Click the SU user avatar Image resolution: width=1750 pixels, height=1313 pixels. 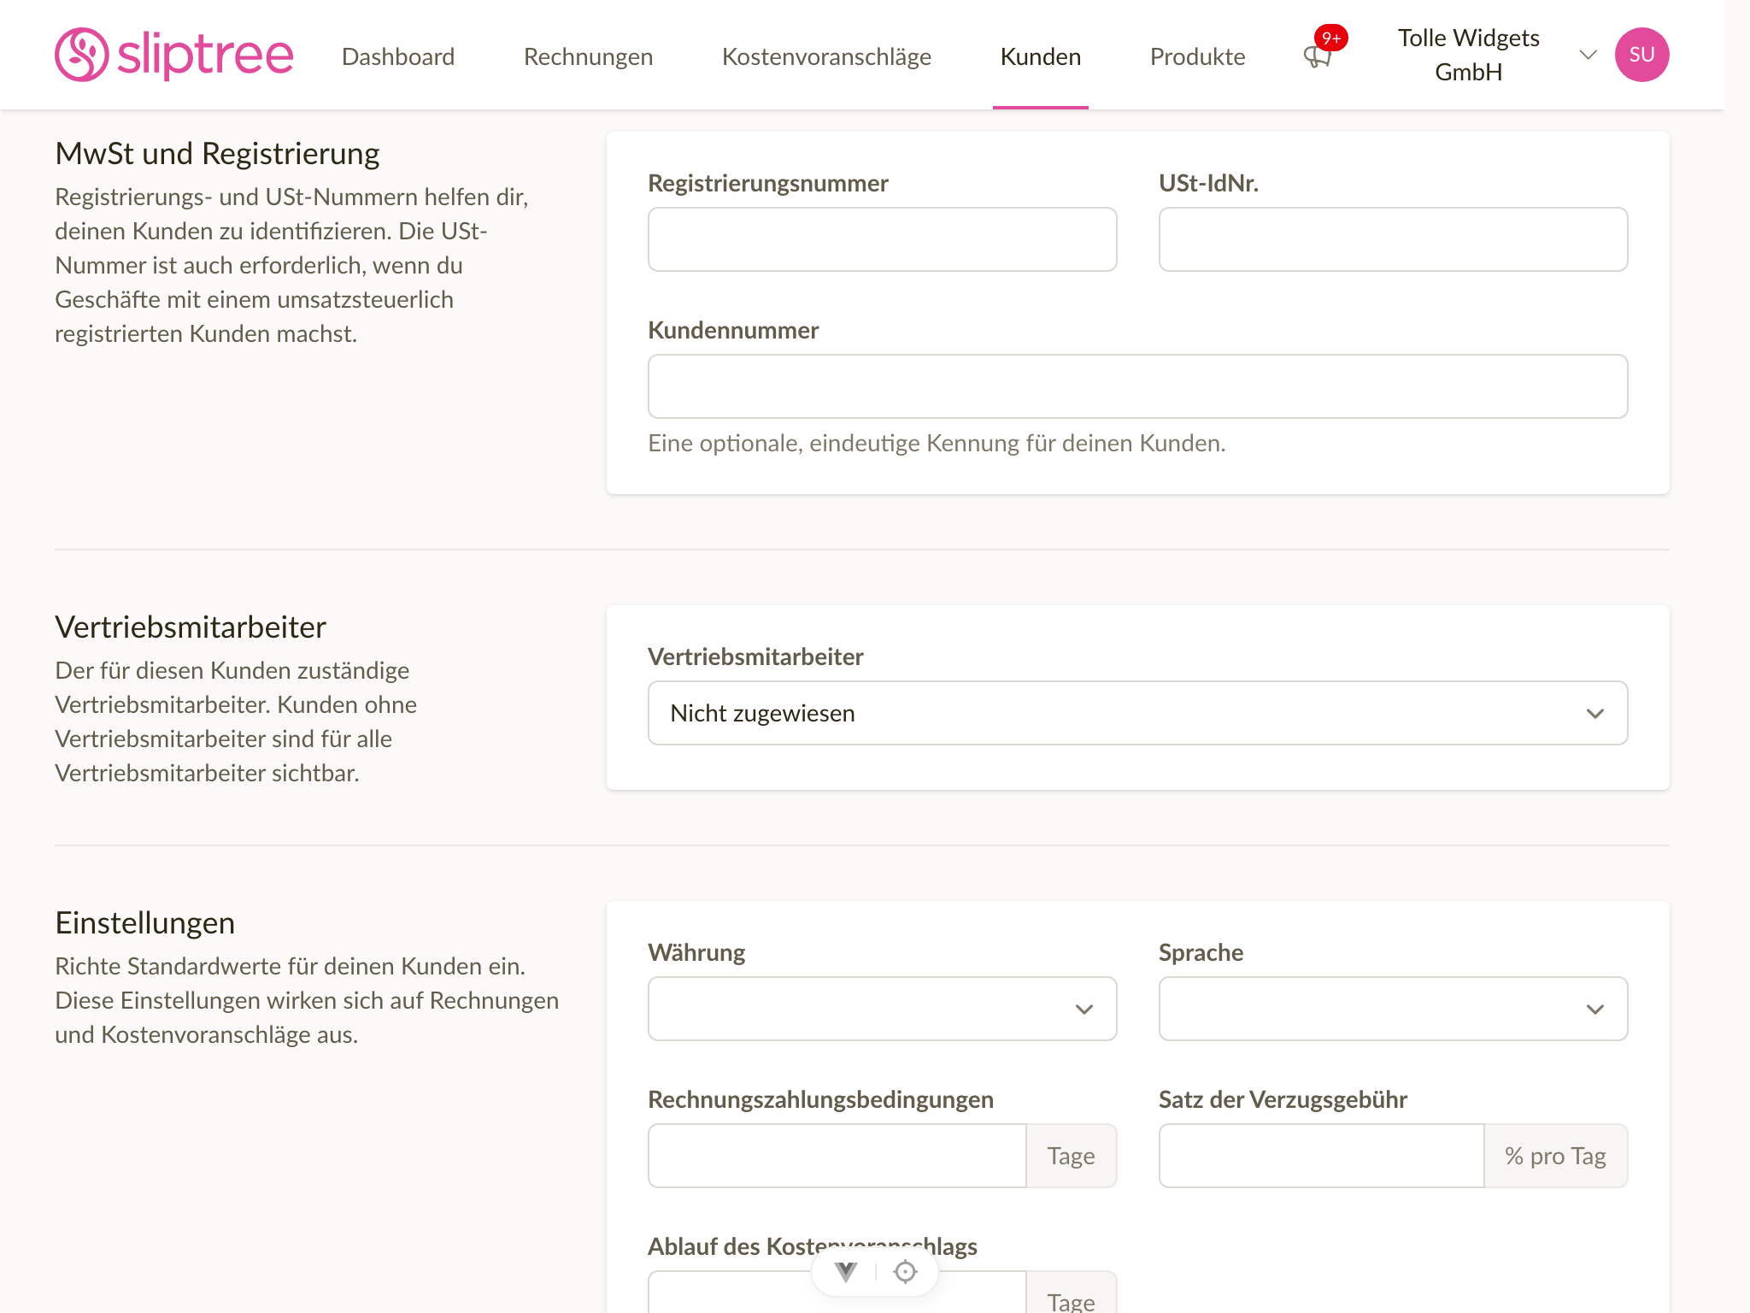pyautogui.click(x=1641, y=55)
